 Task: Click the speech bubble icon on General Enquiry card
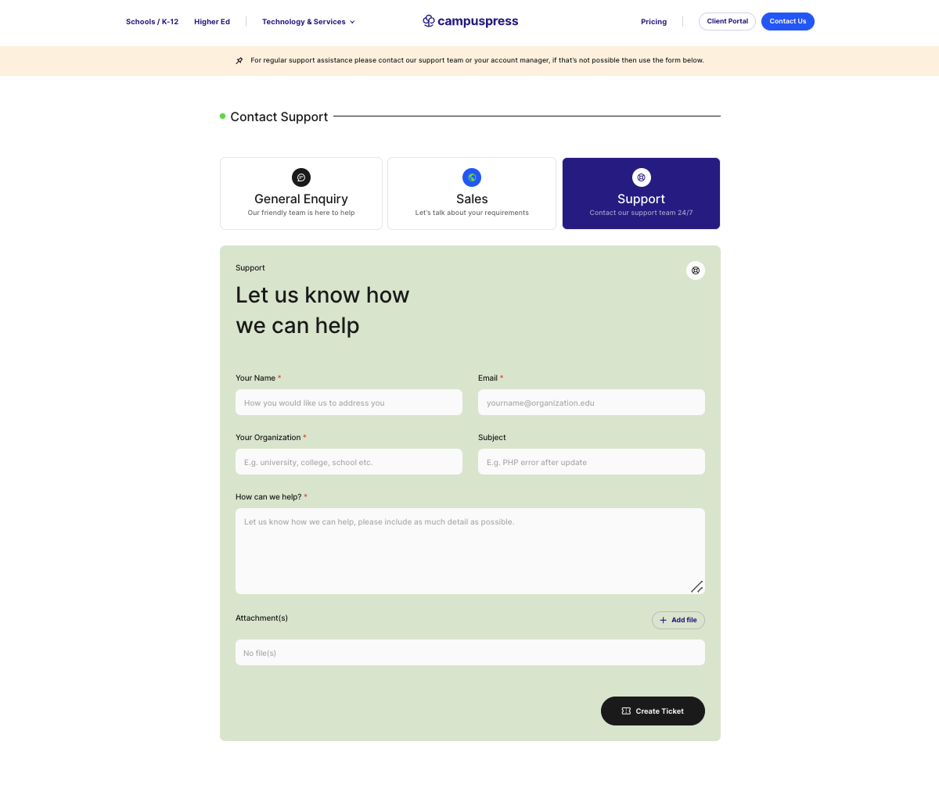[x=301, y=177]
